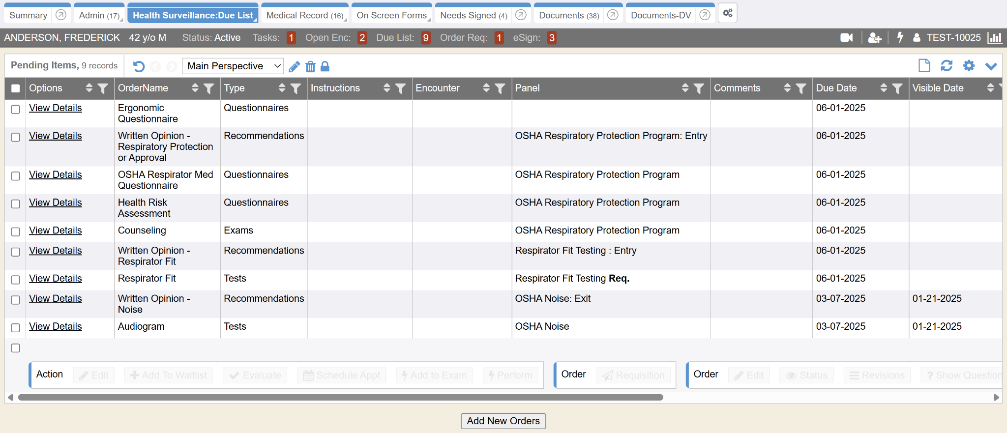Select the Audiogram row checkbox
This screenshot has height=433, width=1007.
click(x=16, y=328)
